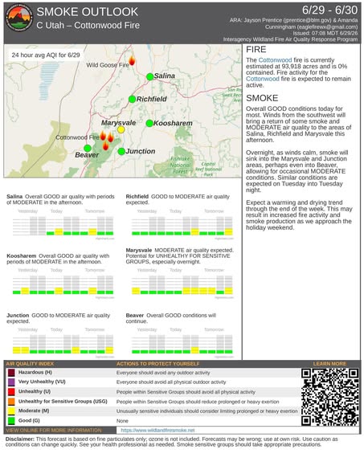Open the second Cottonwood link before 'fire is expected'
Image resolution: width=364 pixels, height=474 pixels.
263,79
